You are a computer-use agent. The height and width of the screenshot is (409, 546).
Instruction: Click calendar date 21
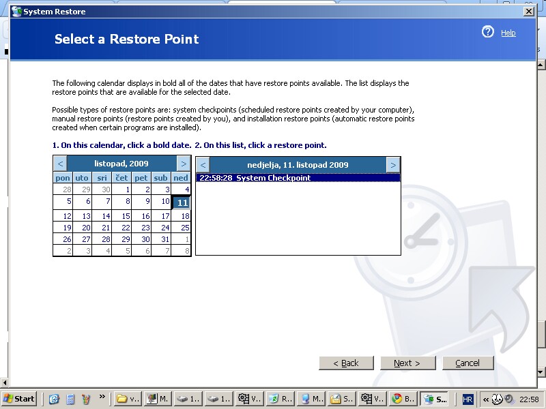click(x=102, y=228)
